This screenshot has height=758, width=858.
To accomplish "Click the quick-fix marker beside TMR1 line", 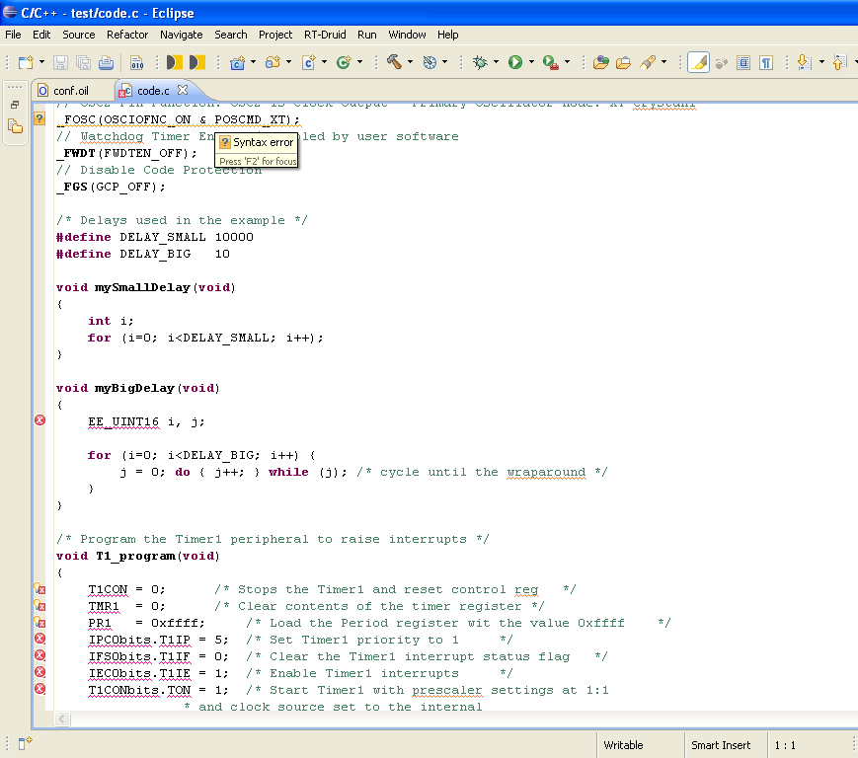I will [39, 605].
